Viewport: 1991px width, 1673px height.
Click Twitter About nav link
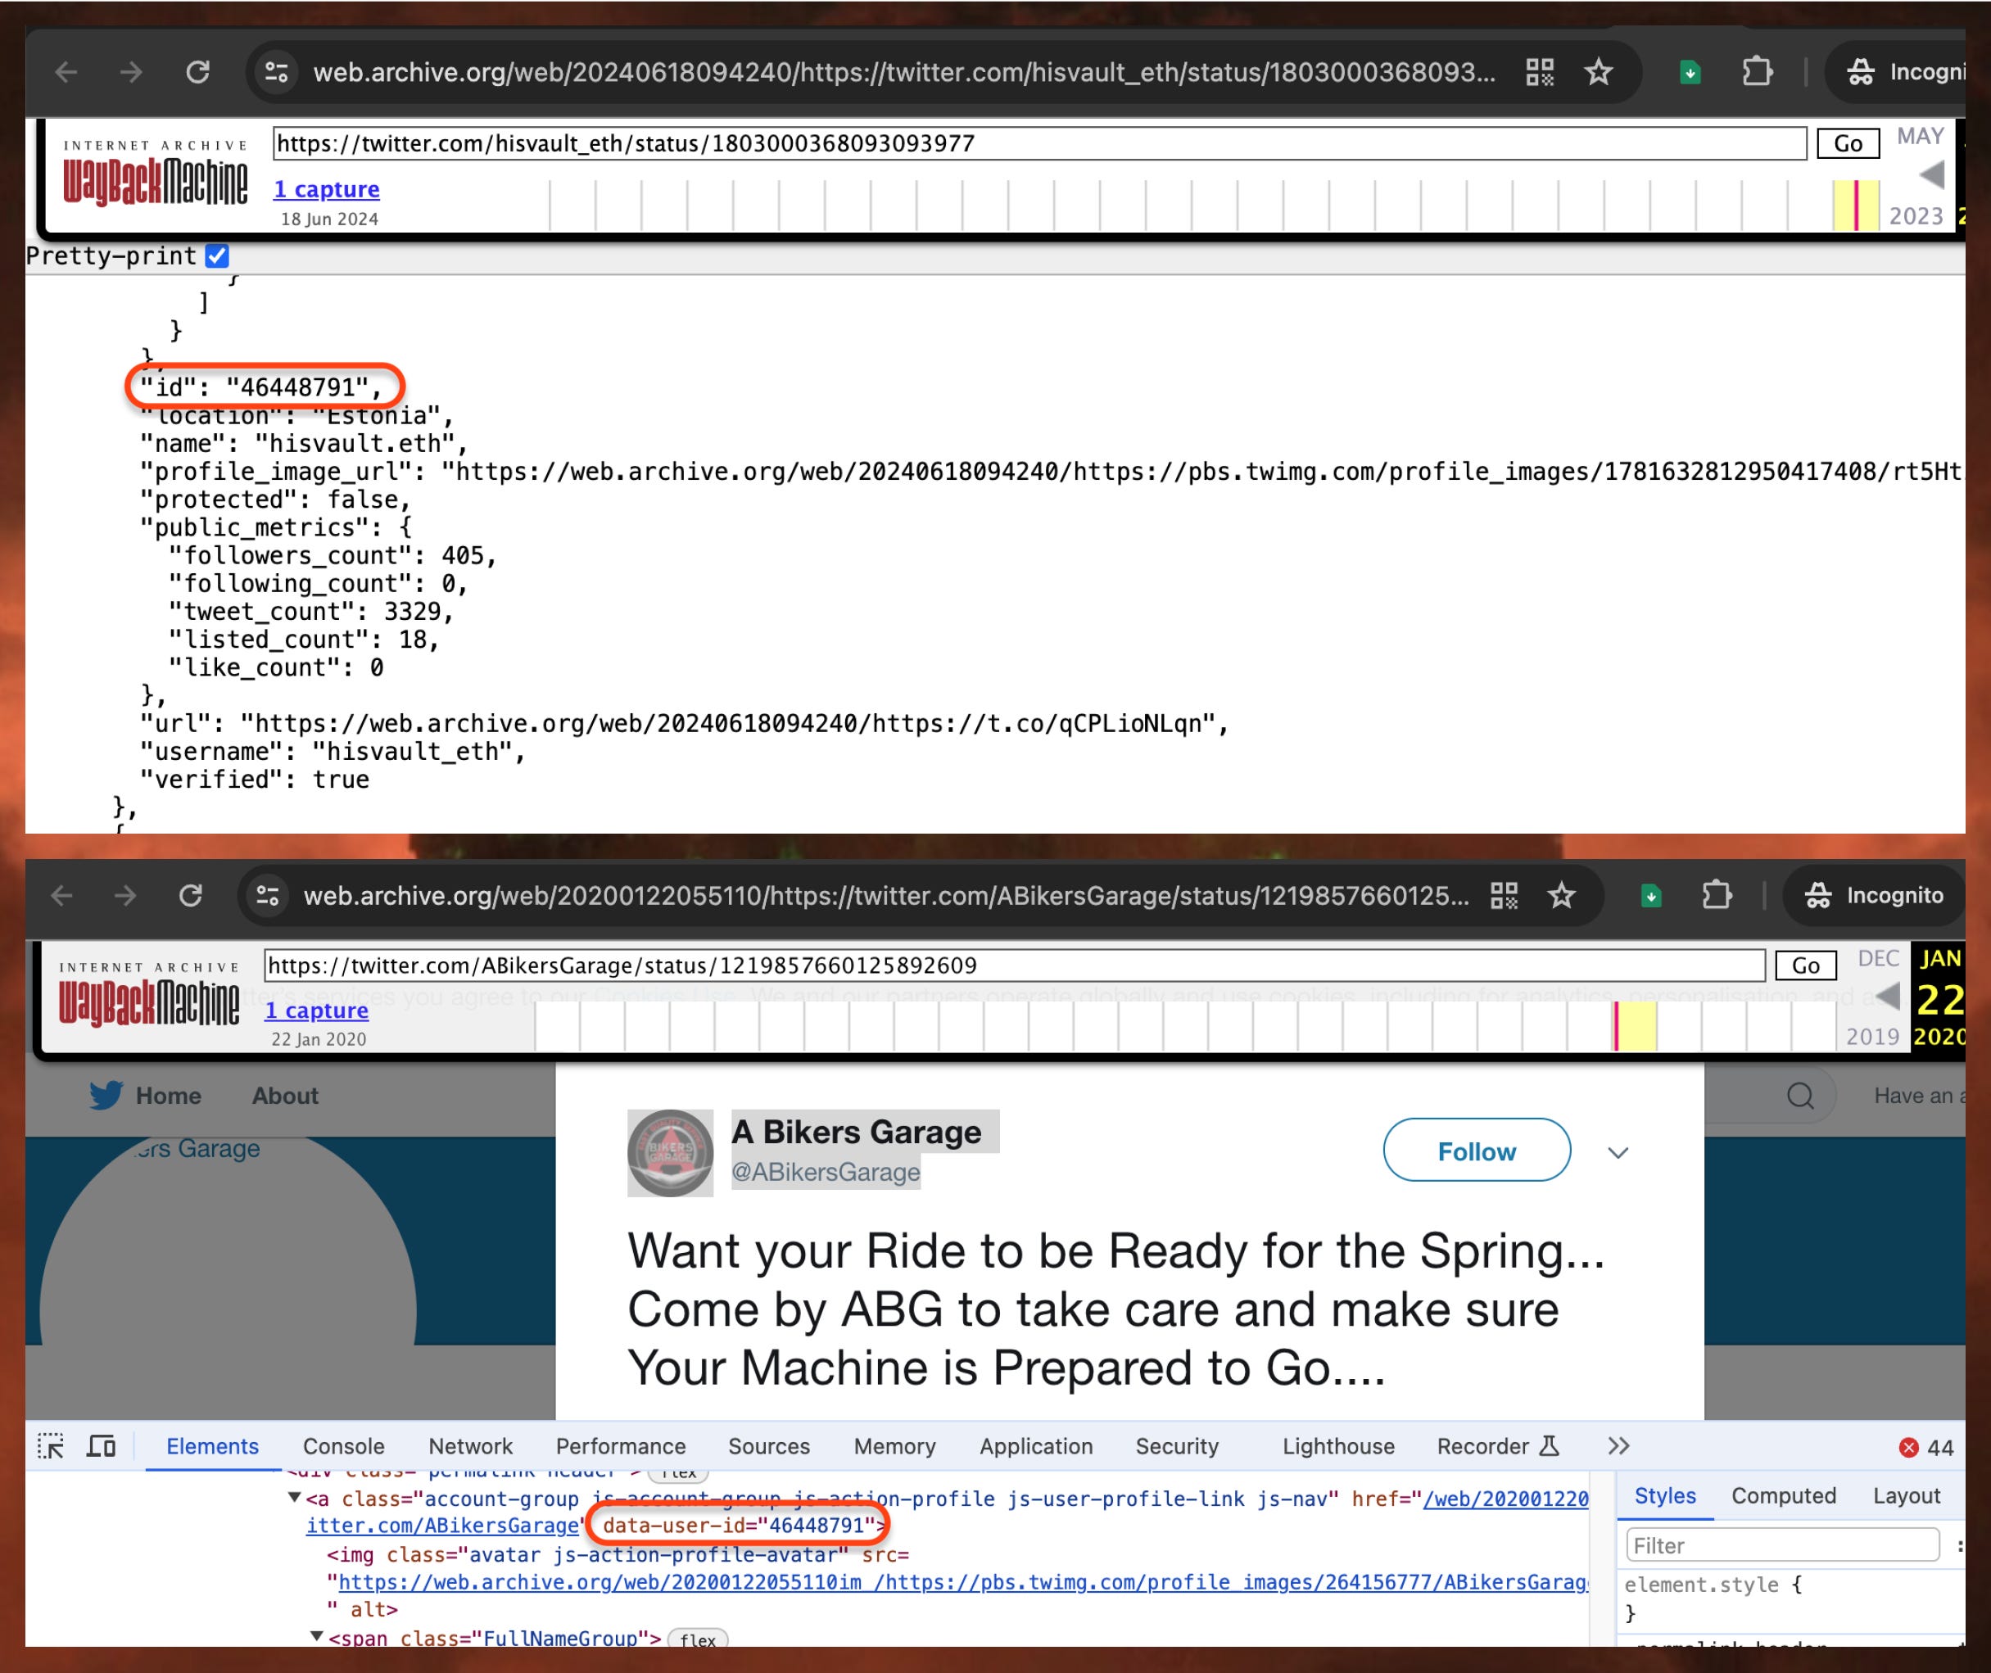tap(284, 1096)
